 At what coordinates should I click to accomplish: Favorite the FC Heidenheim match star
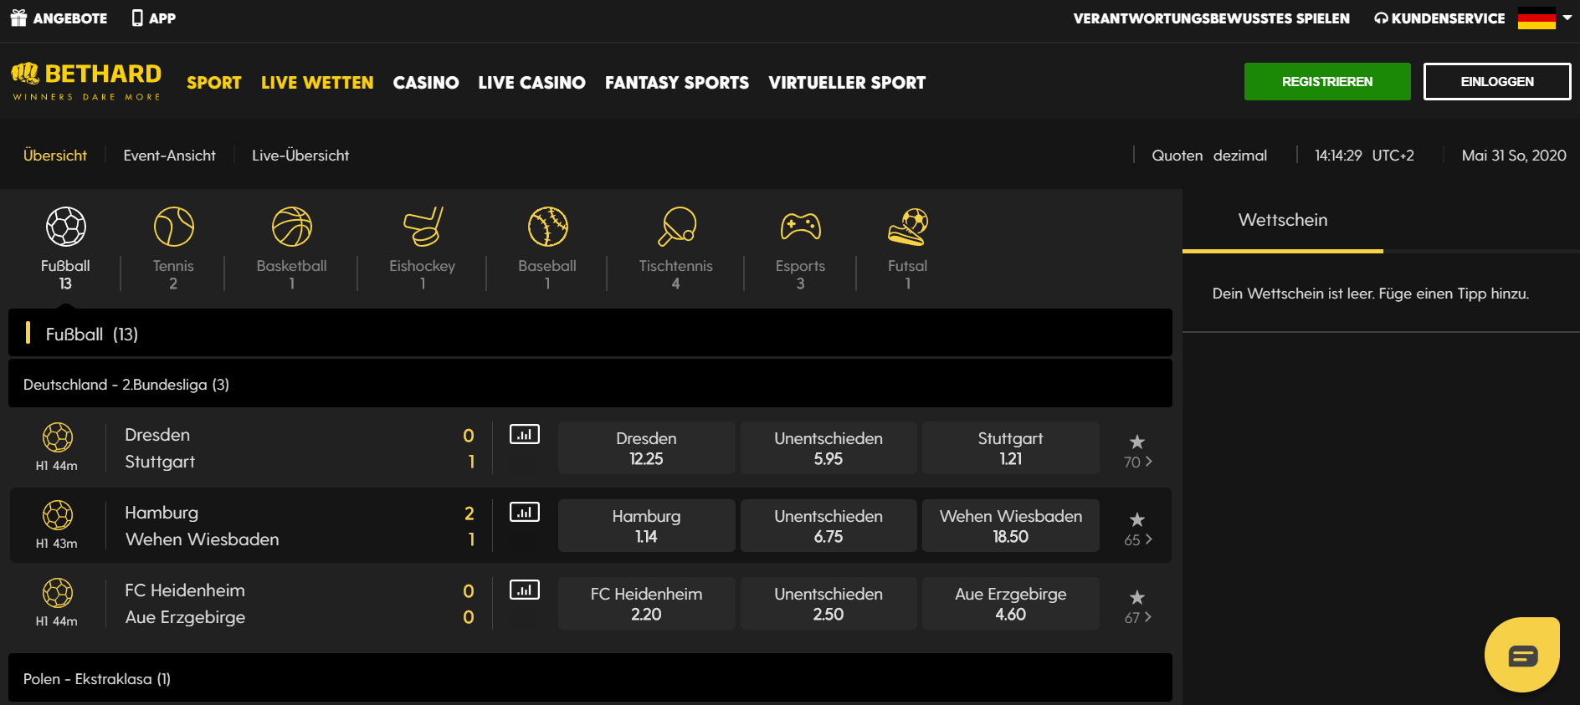(x=1137, y=597)
